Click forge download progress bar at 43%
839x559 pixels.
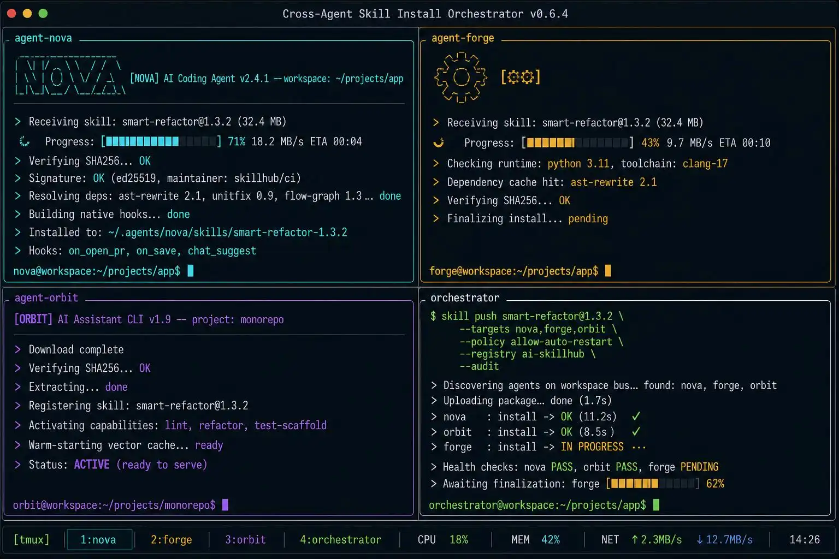[x=578, y=142]
